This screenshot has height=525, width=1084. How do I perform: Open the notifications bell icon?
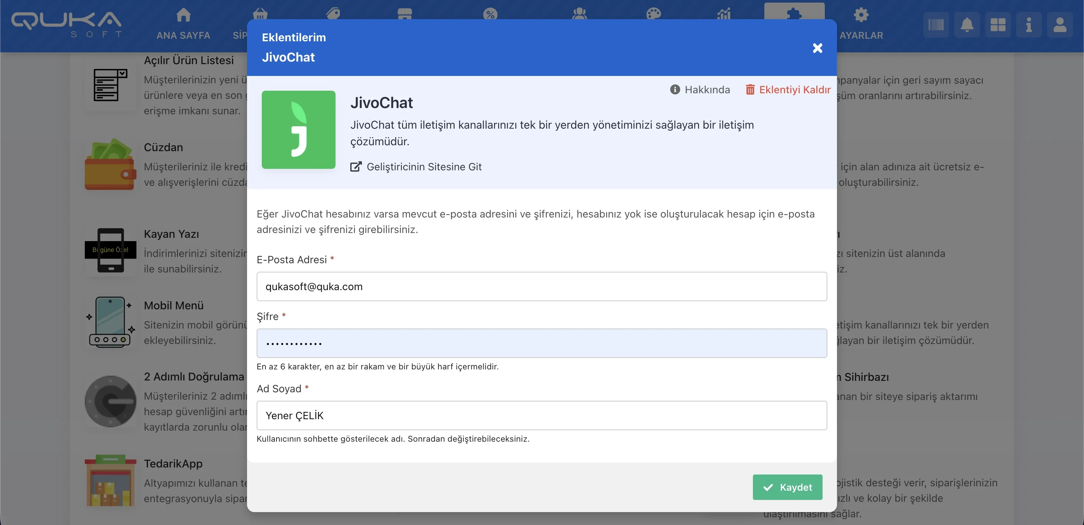coord(967,25)
